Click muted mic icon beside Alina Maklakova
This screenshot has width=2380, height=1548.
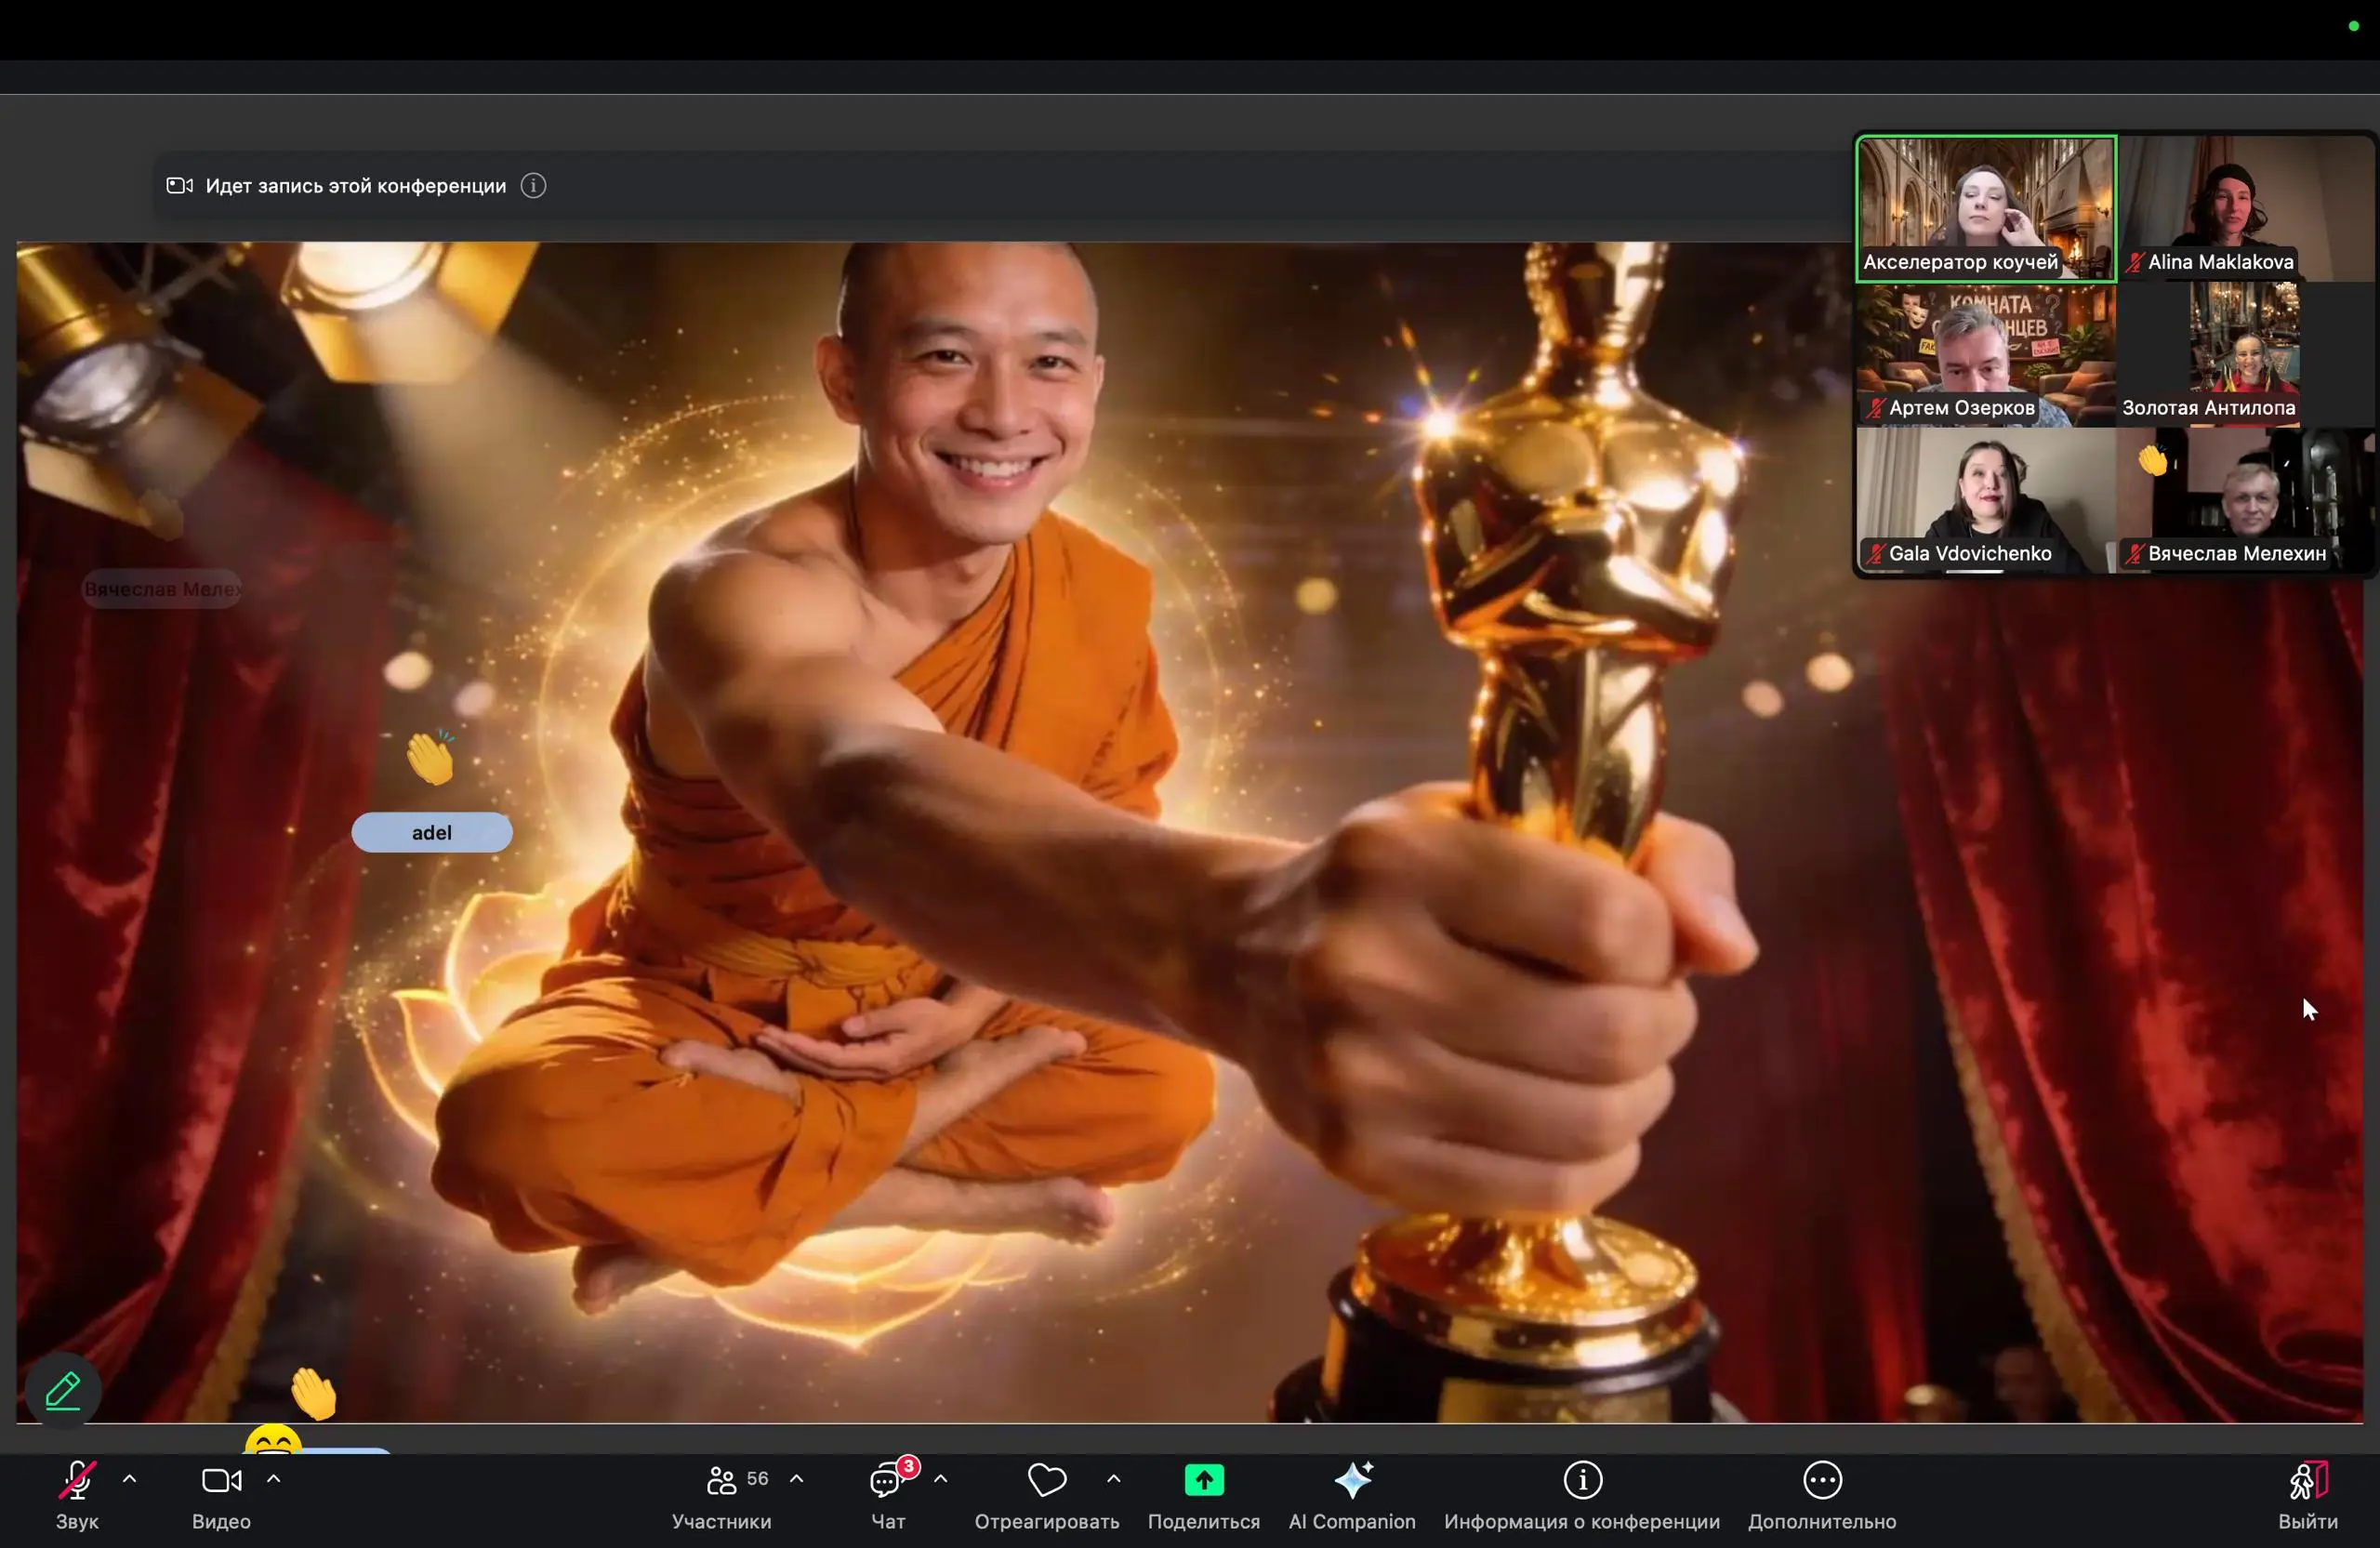pyautogui.click(x=2135, y=263)
